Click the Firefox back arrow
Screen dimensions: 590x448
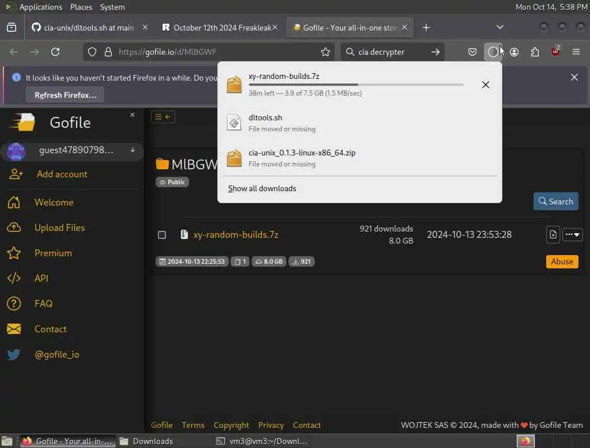click(14, 52)
